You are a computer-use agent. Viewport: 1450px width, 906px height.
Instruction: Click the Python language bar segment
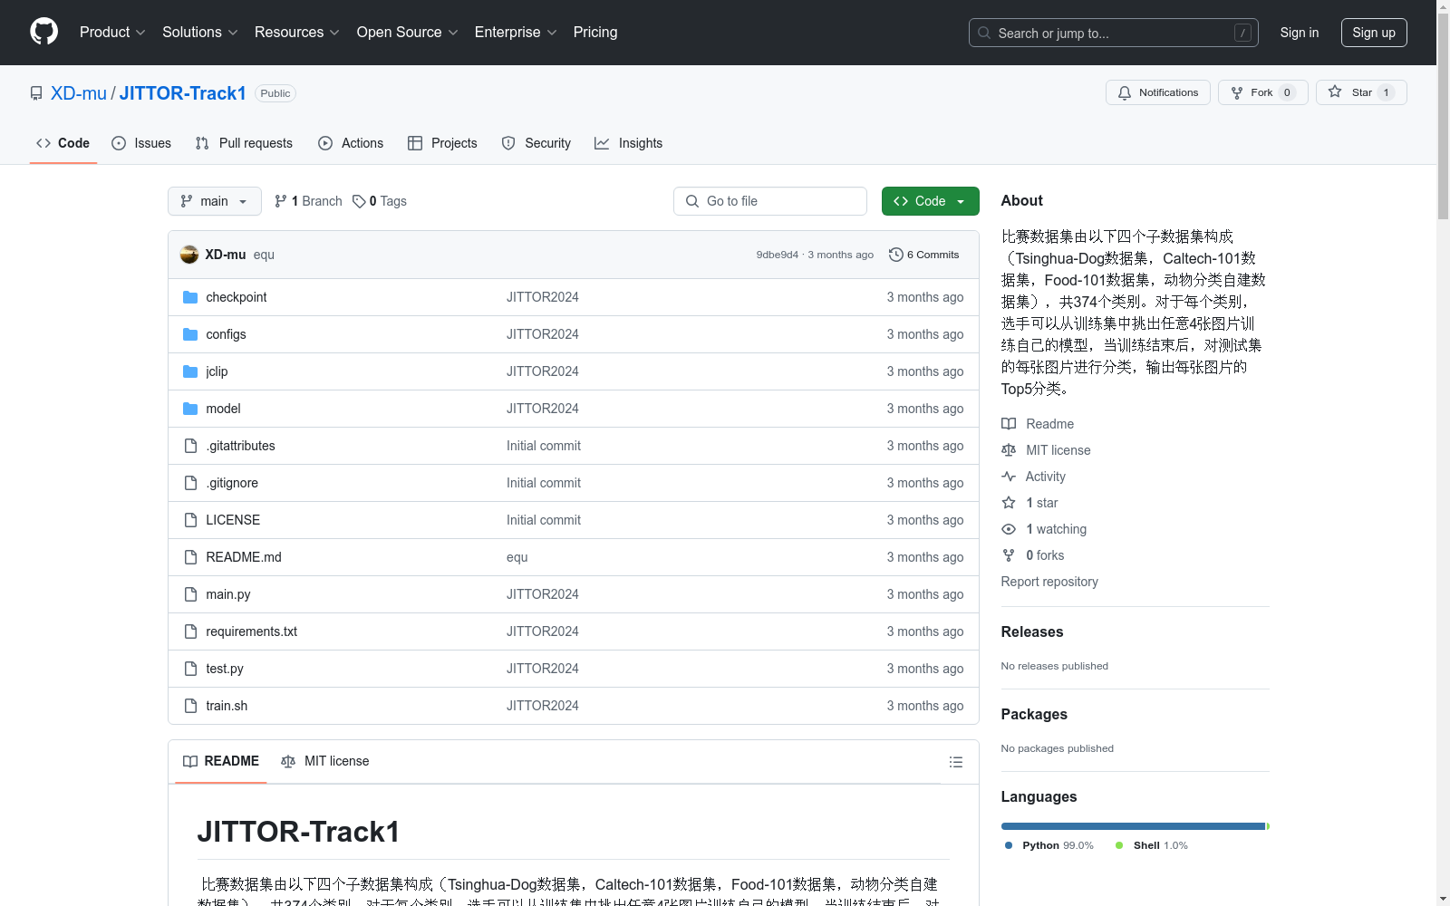coord(1133,826)
